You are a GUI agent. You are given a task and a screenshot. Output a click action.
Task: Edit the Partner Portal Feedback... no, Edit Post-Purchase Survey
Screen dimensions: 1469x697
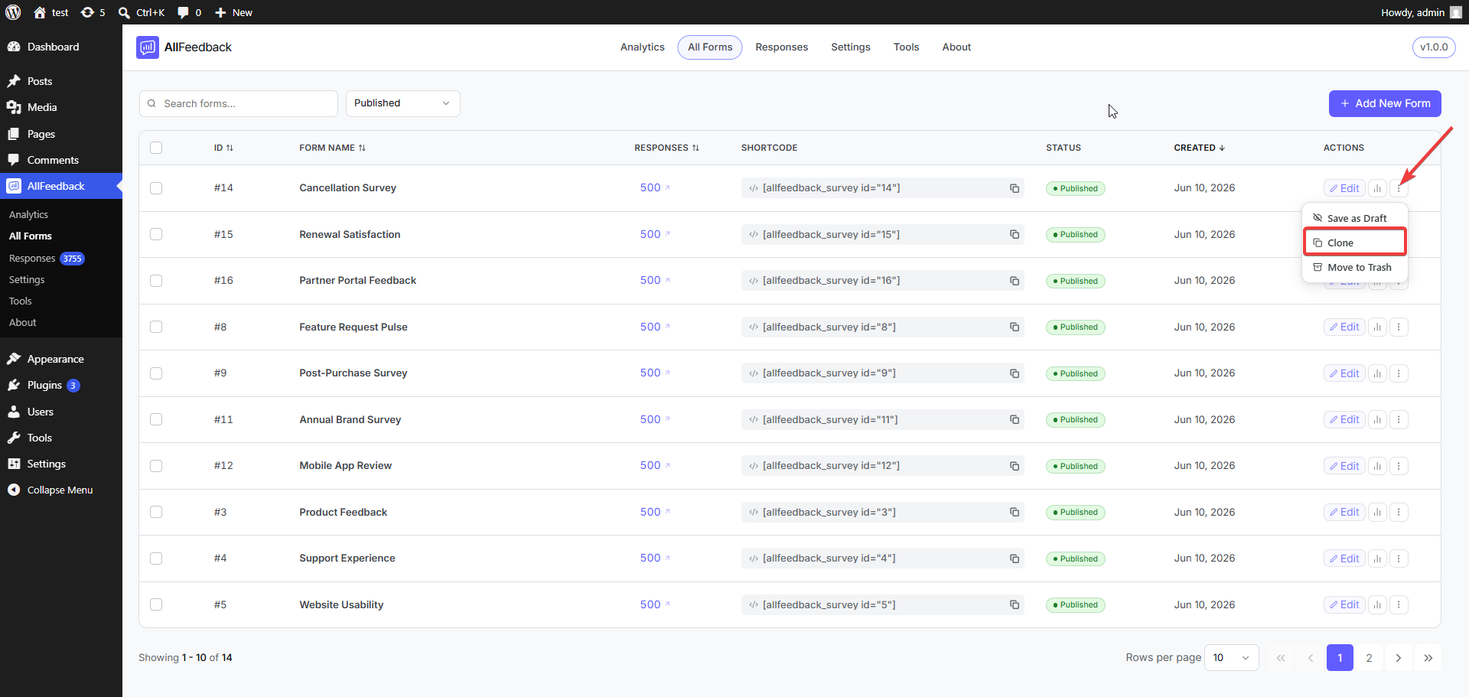pyautogui.click(x=1344, y=373)
